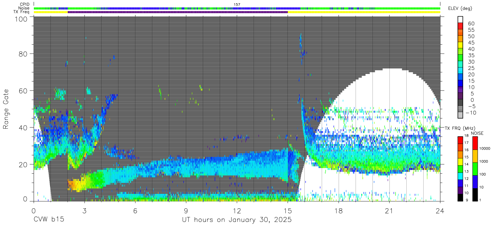495x228 pixels.
Task: Click the CPID value 157
Action: pos(237,4)
